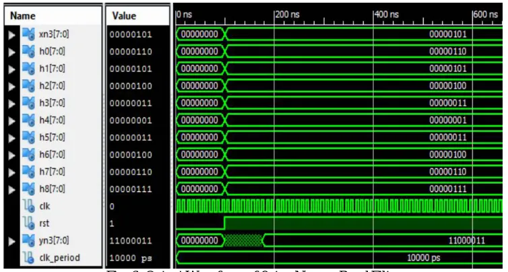Expand the h3[7:0] bus signal

tap(11, 103)
